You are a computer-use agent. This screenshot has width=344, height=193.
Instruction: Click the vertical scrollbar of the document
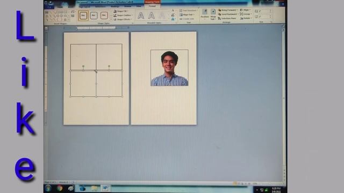pos(283,103)
